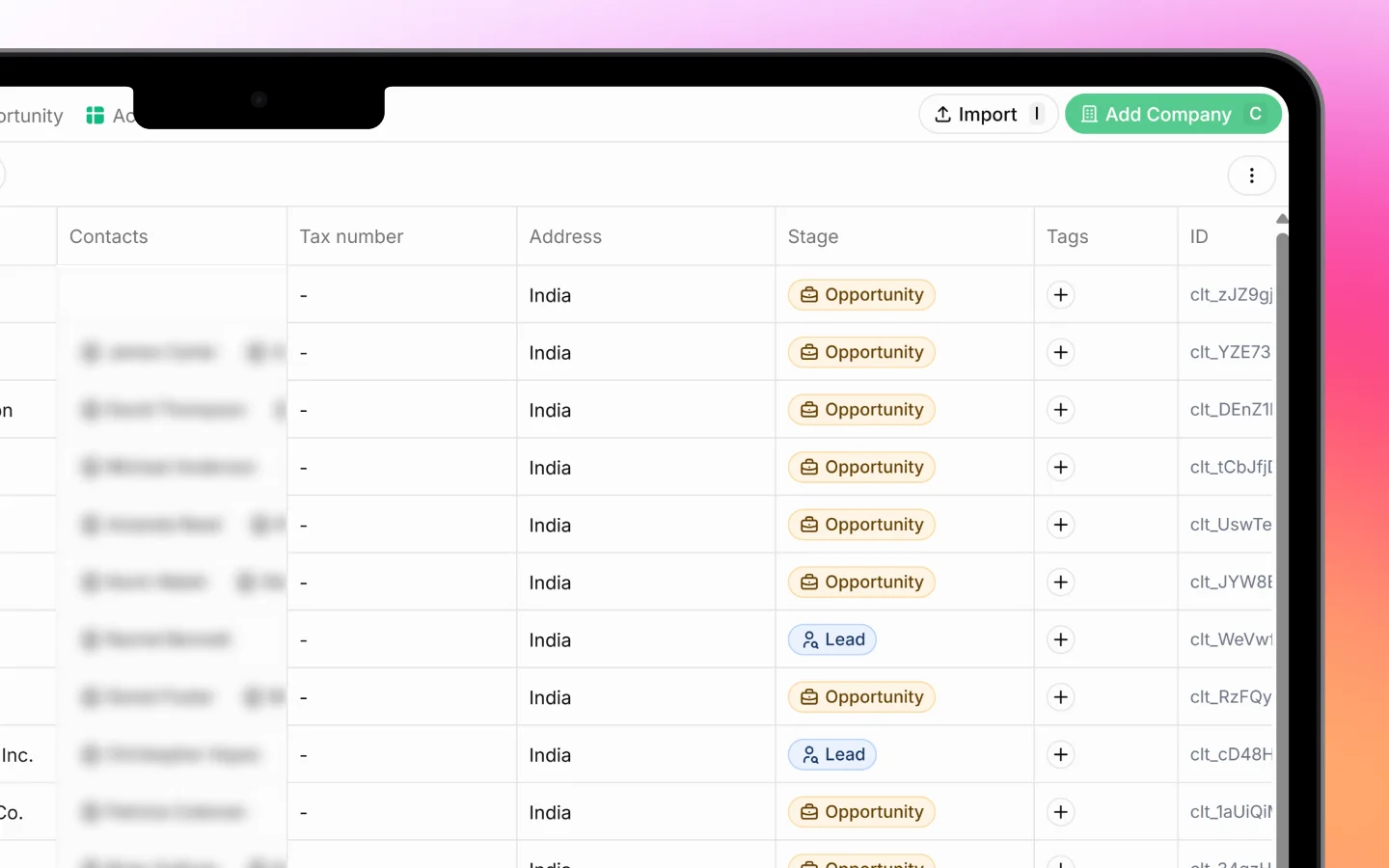Image resolution: width=1389 pixels, height=868 pixels.
Task: Click the India address in row clt_cD48H
Action: (x=550, y=755)
